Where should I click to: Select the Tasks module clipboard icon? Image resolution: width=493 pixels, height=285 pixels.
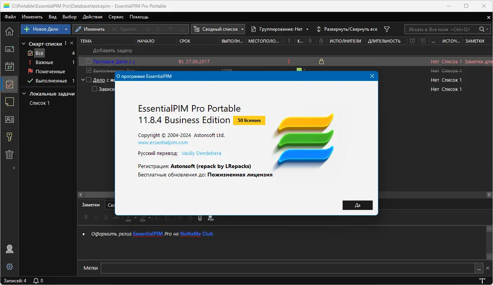(9, 84)
